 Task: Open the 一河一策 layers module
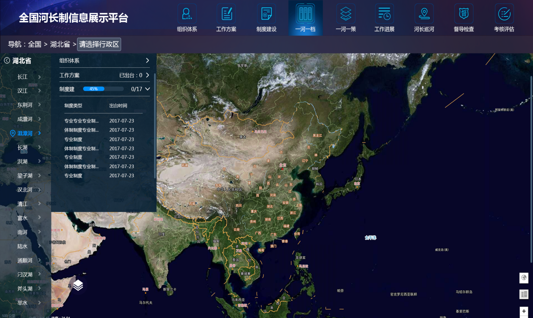point(346,18)
